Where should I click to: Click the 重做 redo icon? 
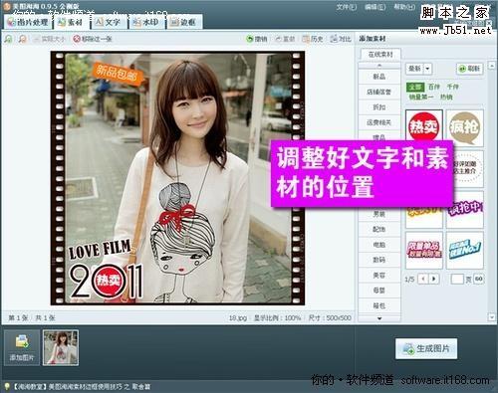[x=278, y=39]
